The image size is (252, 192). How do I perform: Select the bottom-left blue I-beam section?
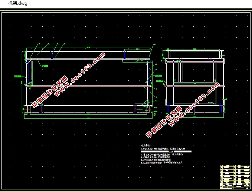click(x=42, y=109)
